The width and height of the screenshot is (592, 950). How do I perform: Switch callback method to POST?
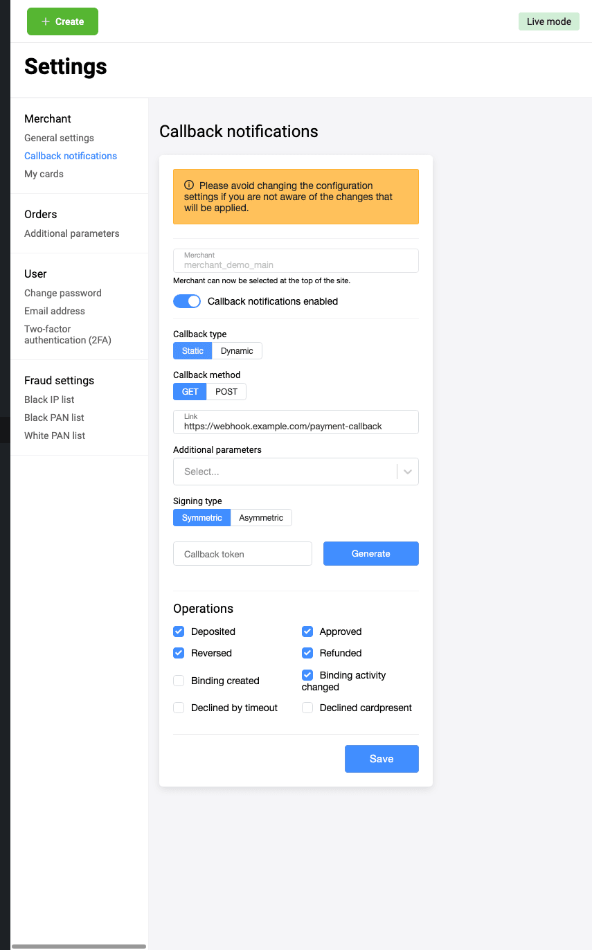tap(226, 392)
